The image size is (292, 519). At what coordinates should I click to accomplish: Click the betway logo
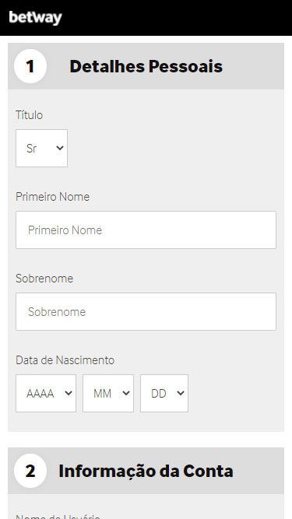[x=35, y=18]
